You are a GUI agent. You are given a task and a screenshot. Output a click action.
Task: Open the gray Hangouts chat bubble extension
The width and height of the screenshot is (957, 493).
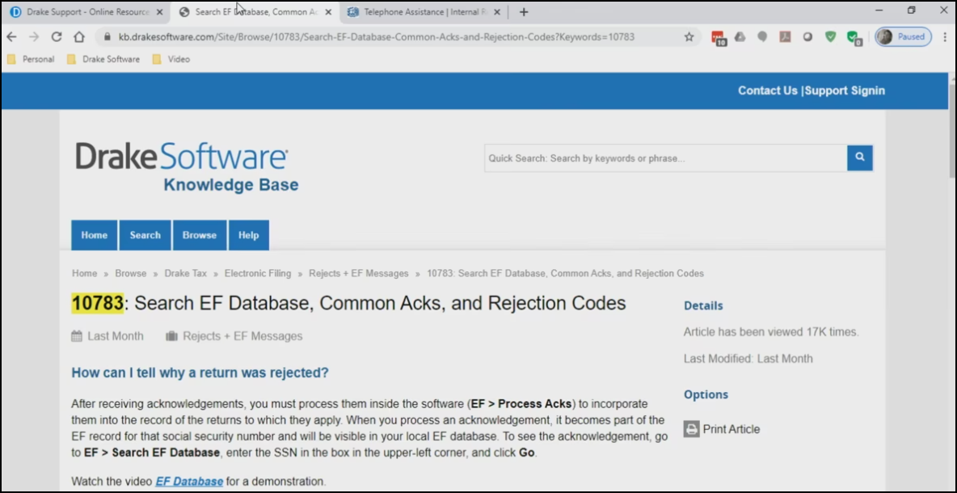(762, 36)
